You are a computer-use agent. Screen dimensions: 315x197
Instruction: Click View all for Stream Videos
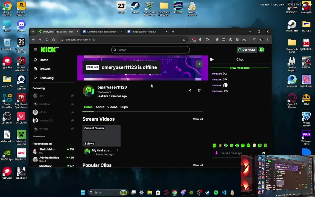click(198, 119)
